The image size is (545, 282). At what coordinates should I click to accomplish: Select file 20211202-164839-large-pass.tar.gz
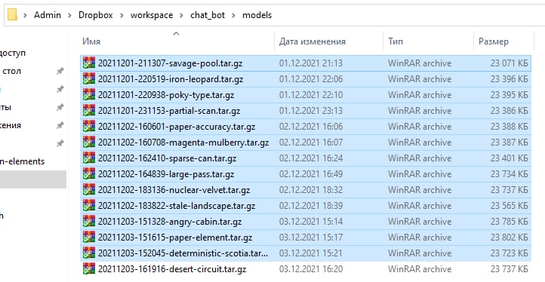[x=166, y=174]
